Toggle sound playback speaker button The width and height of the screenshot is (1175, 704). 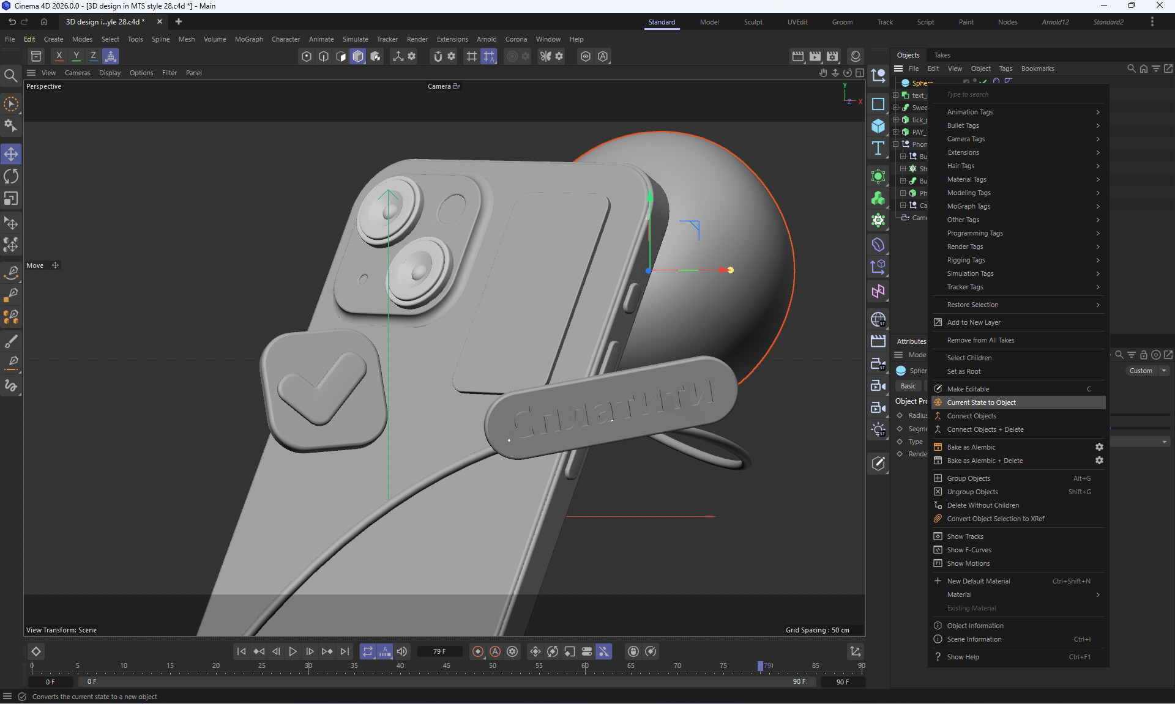tap(402, 651)
